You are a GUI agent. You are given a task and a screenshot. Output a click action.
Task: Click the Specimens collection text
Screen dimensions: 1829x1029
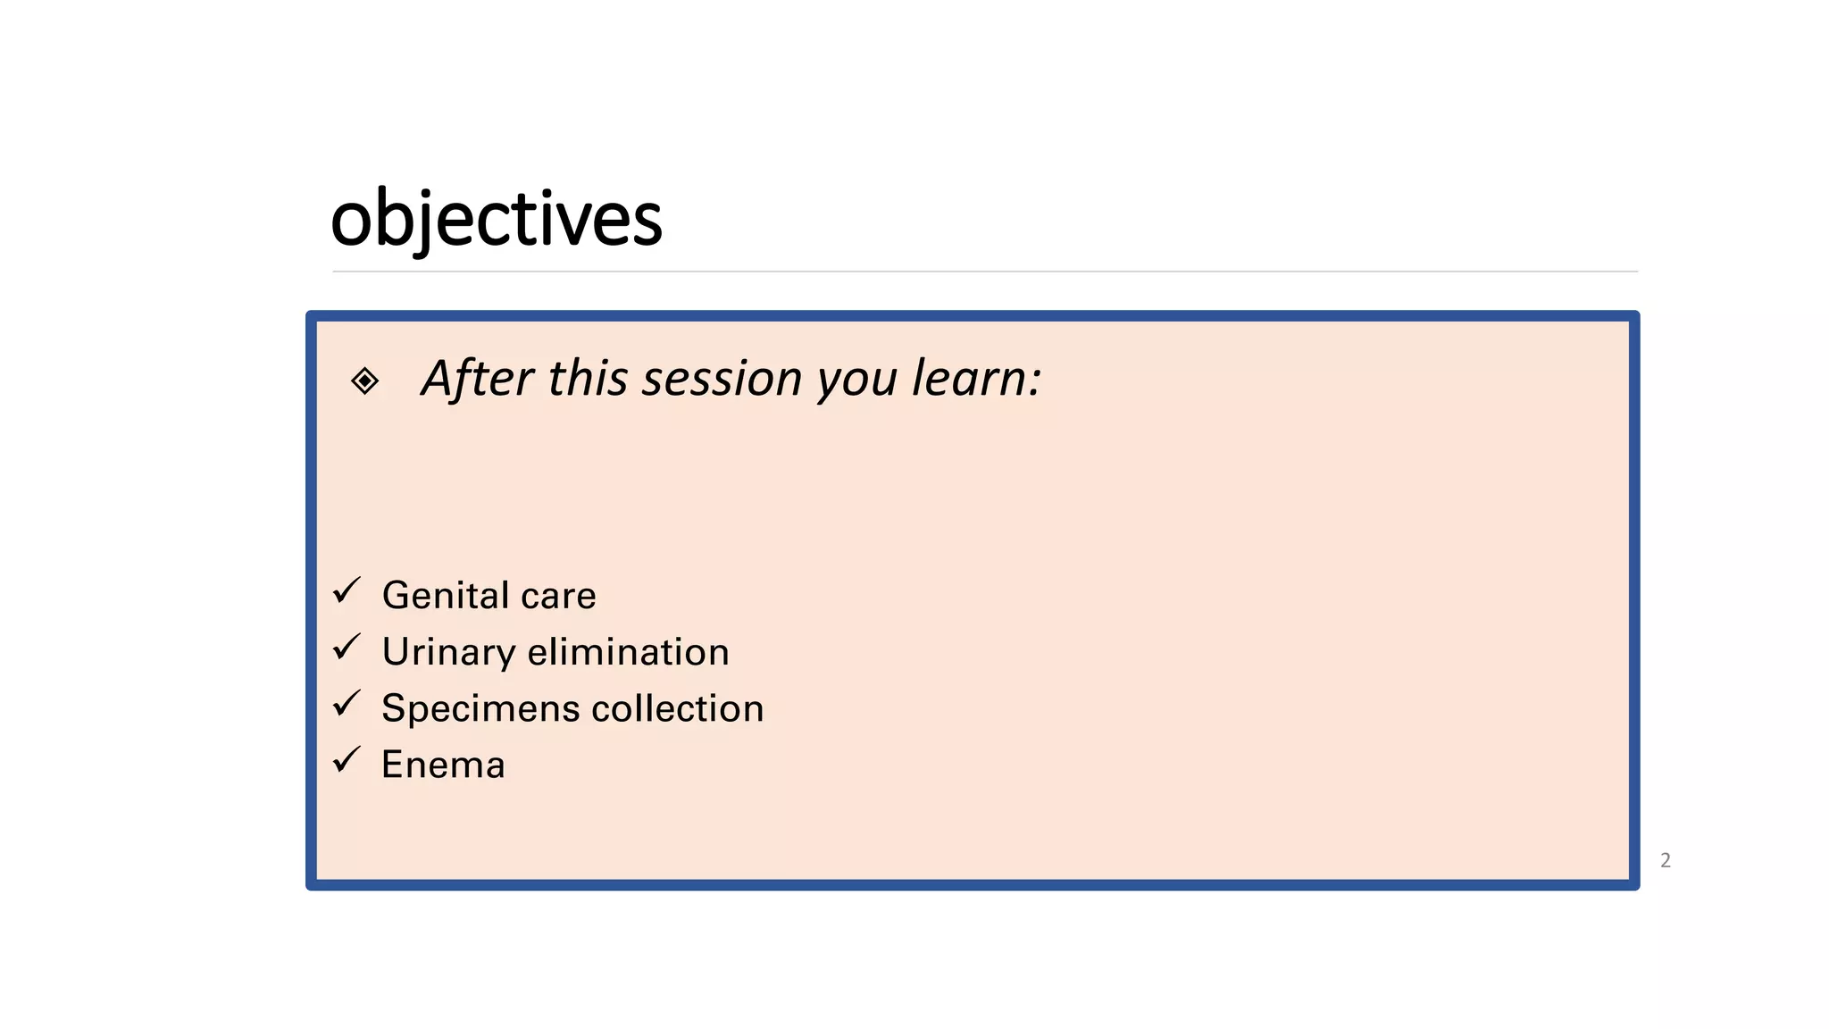[x=572, y=708]
